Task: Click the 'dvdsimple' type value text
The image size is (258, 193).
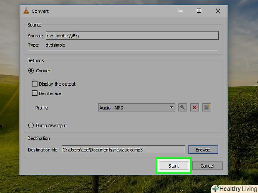Action: pyautogui.click(x=55, y=45)
